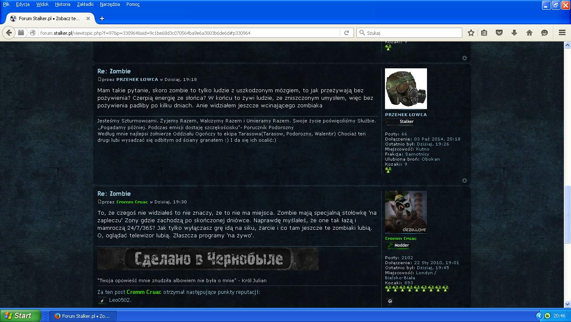Click radioactive reputation icon under PRZEMEK's Kozaki: 9
The height and width of the screenshot is (322, 571).
[x=388, y=170]
